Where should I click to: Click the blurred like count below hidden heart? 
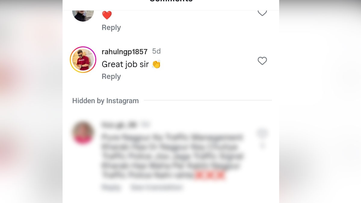tap(262, 145)
